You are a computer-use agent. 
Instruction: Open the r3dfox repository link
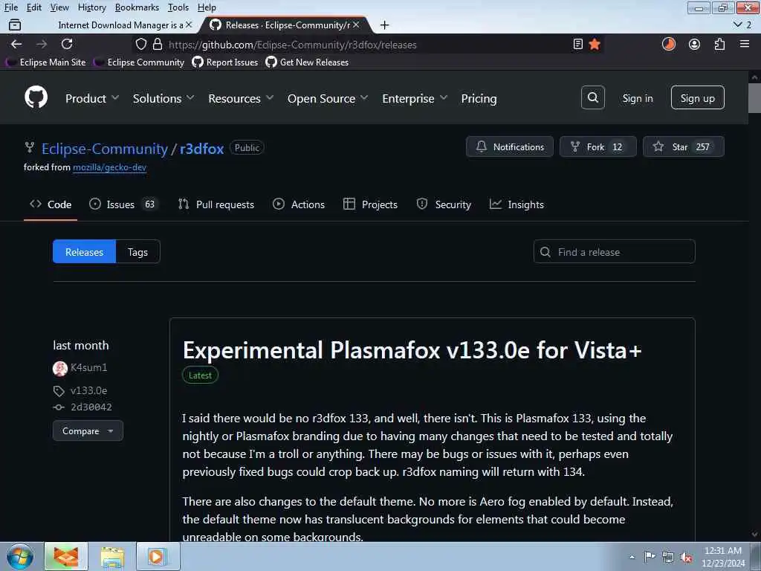coord(201,148)
